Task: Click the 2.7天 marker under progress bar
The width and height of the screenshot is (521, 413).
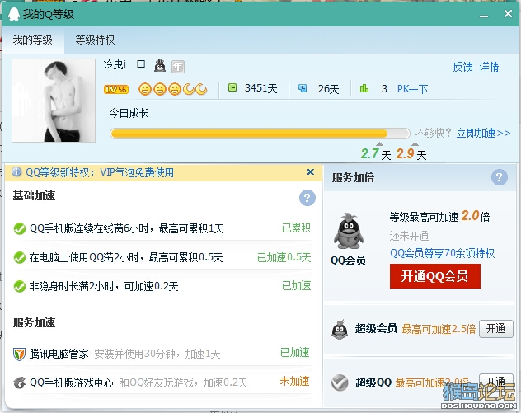Action: (x=376, y=153)
